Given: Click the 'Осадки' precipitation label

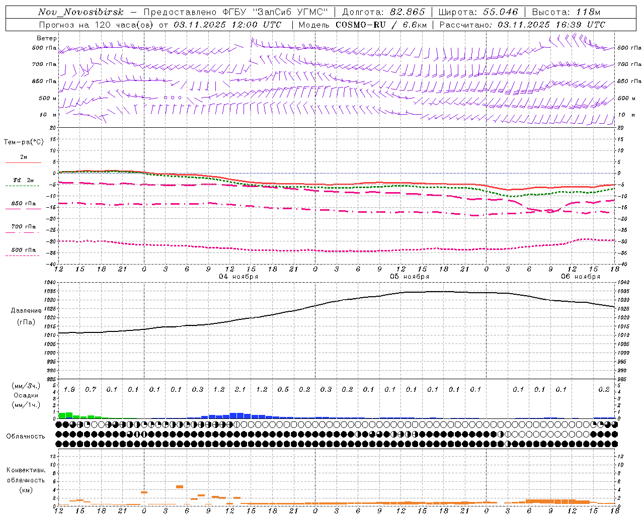Looking at the screenshot, I should click(26, 395).
